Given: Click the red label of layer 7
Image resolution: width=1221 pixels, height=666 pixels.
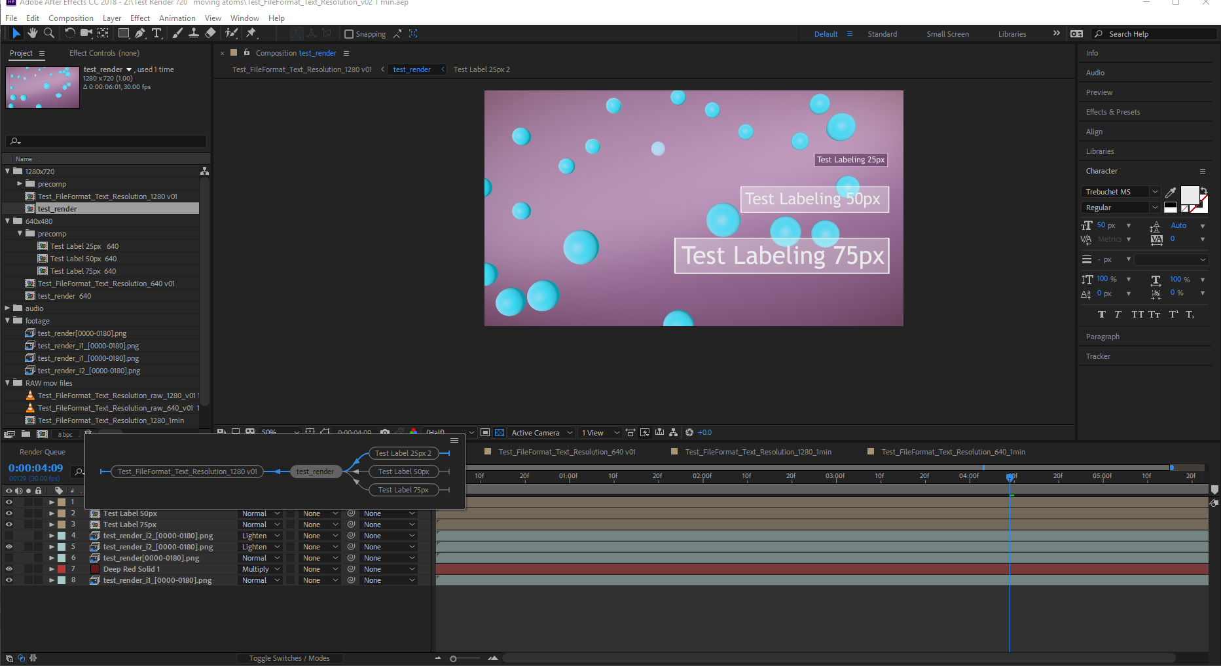Looking at the screenshot, I should point(62,569).
